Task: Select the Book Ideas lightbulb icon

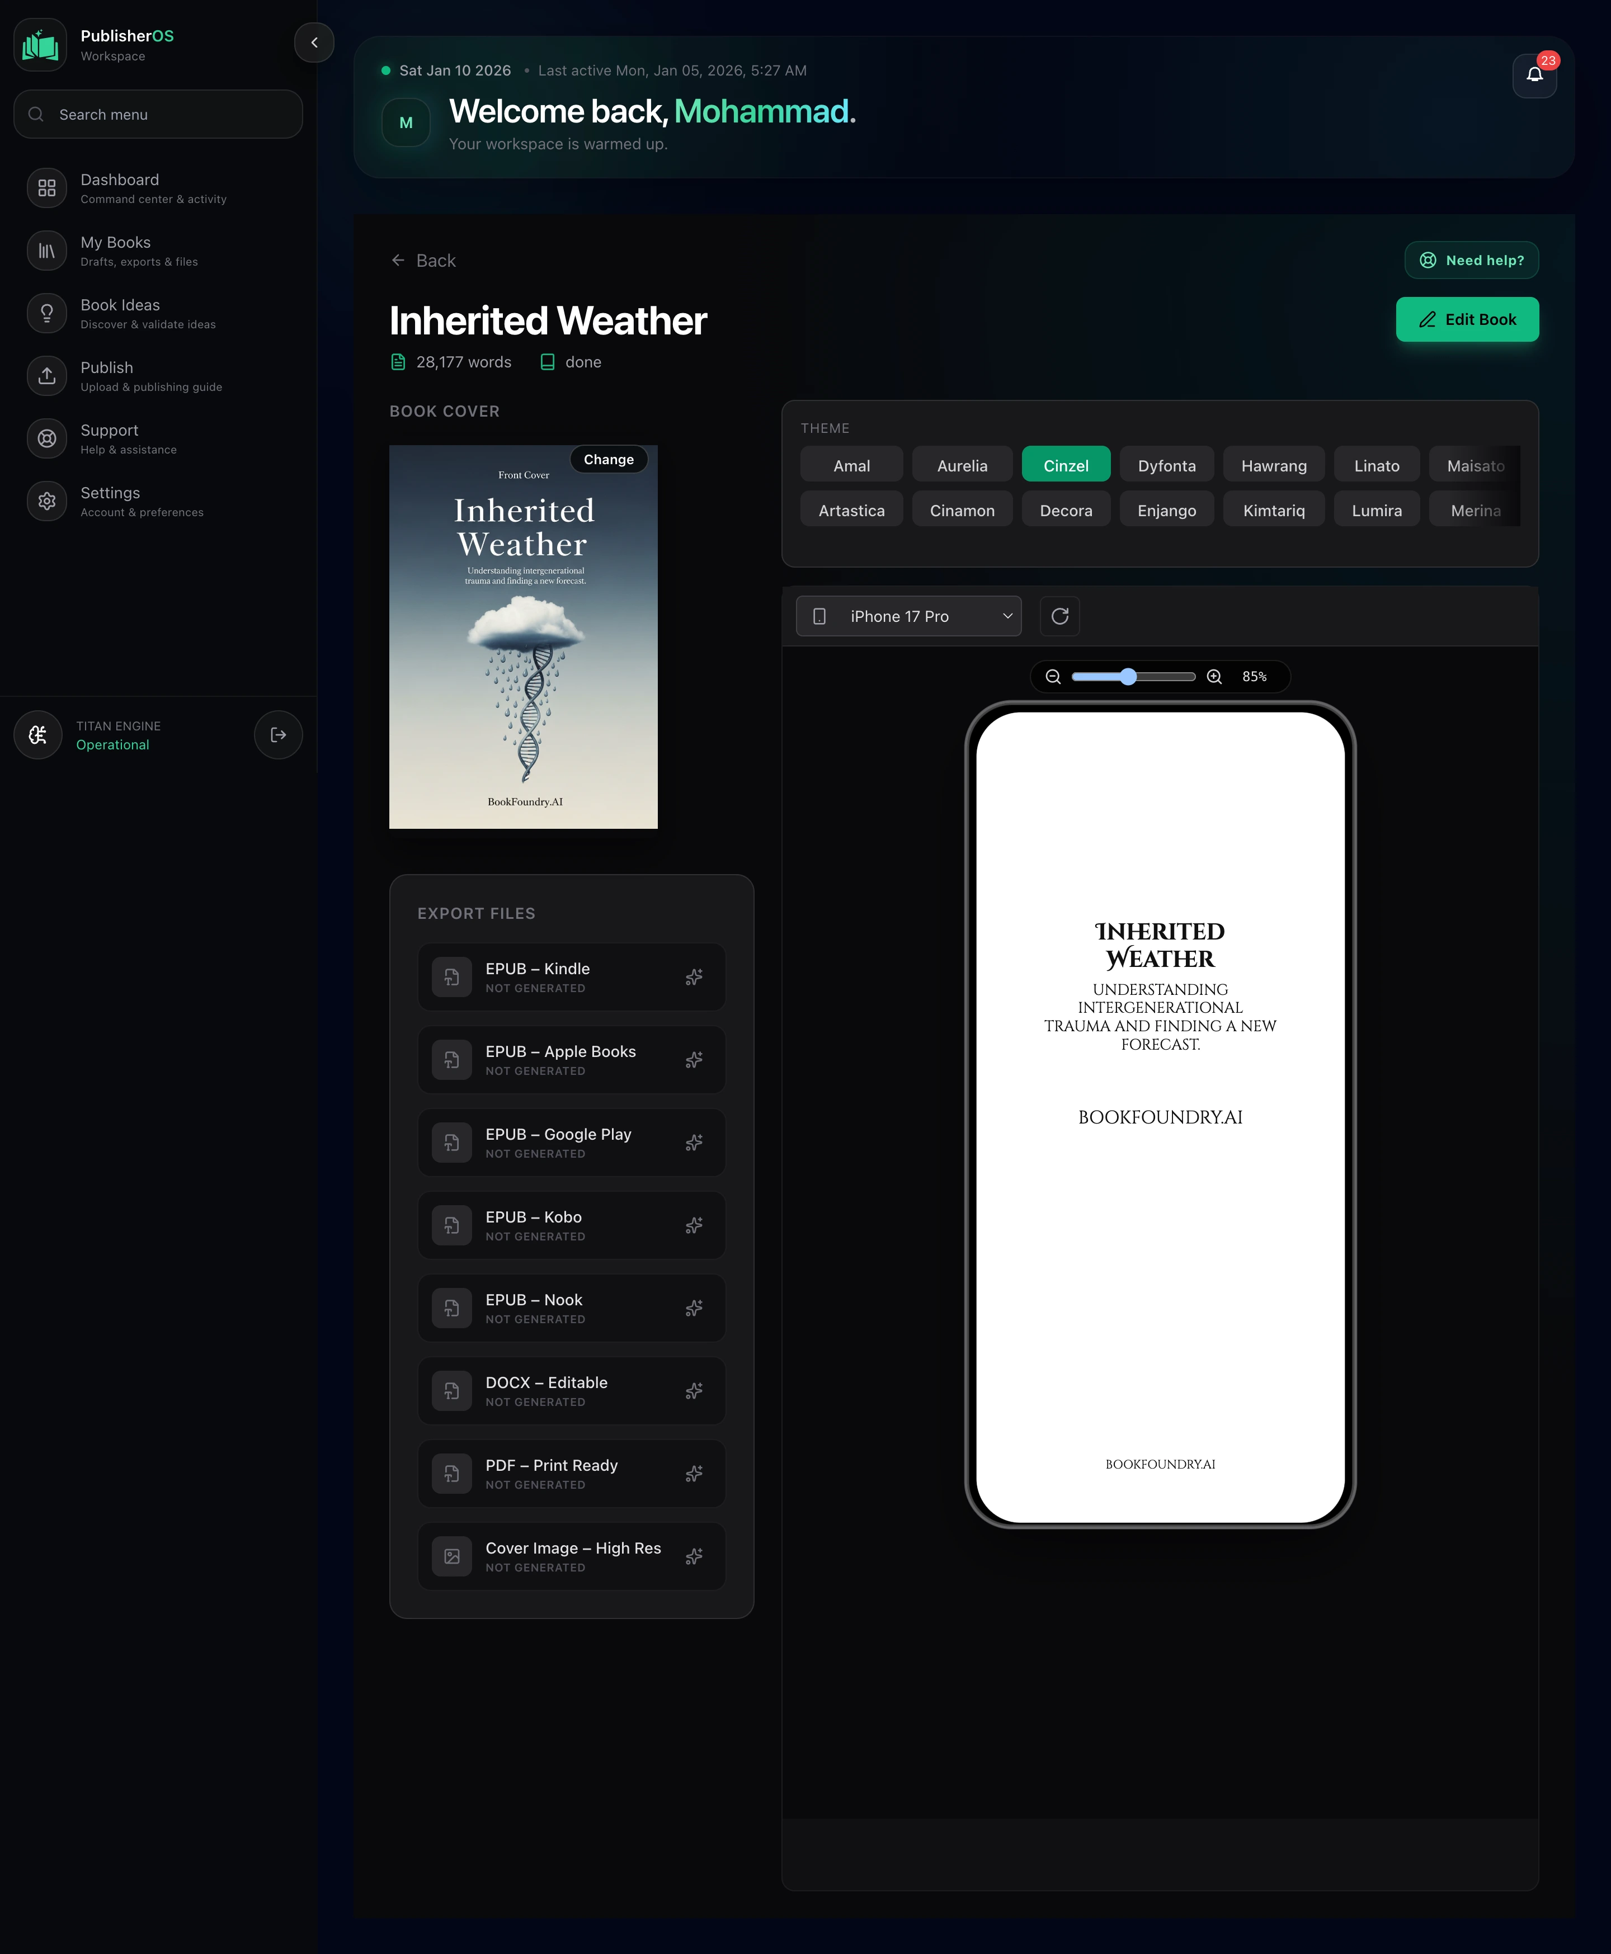Action: point(46,313)
